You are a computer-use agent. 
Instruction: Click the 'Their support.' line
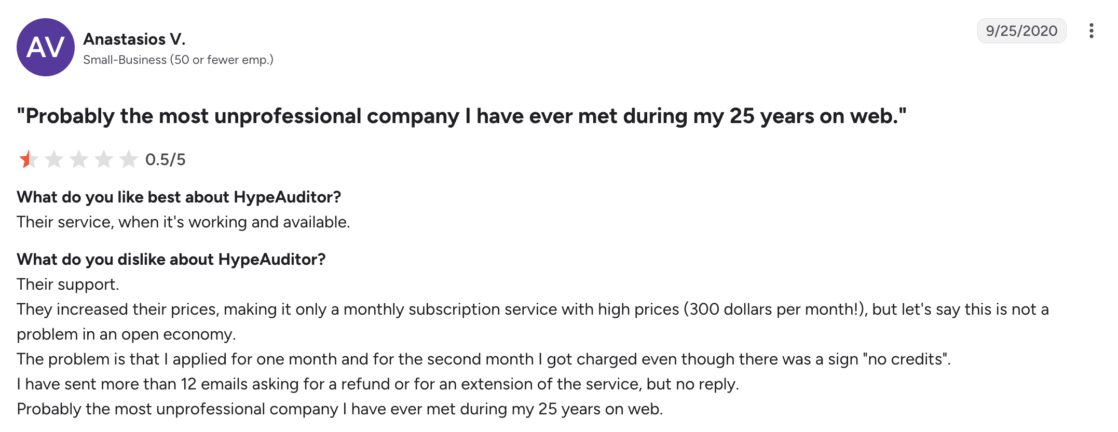click(68, 285)
